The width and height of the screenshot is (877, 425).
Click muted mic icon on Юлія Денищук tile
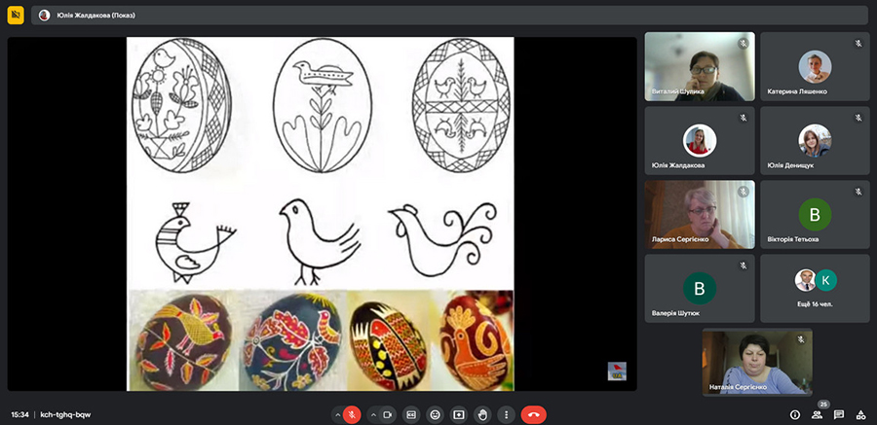[858, 118]
